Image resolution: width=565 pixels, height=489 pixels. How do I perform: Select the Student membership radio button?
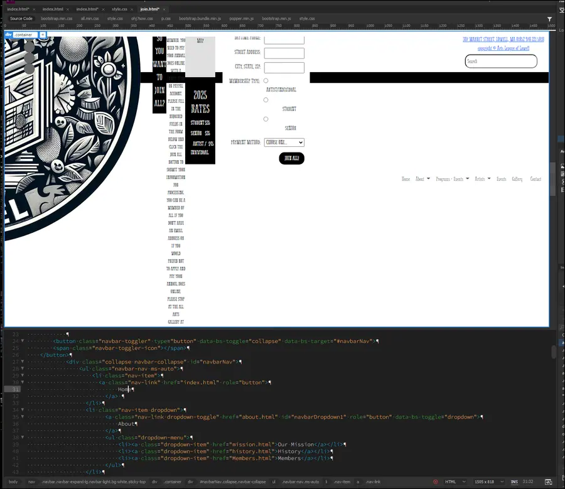tap(266, 100)
